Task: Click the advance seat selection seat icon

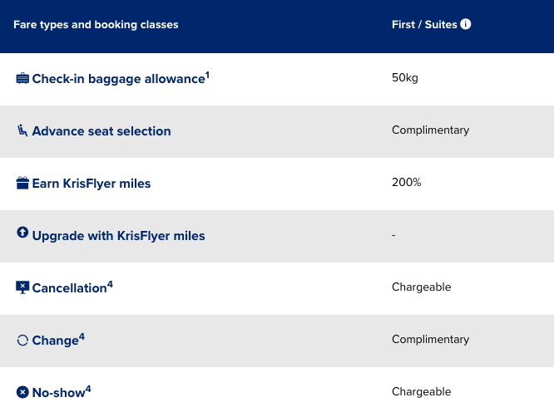Action: [22, 130]
